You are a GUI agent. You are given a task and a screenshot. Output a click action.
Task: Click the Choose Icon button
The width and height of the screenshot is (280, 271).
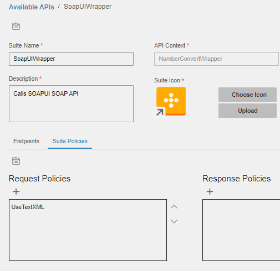coord(247,95)
